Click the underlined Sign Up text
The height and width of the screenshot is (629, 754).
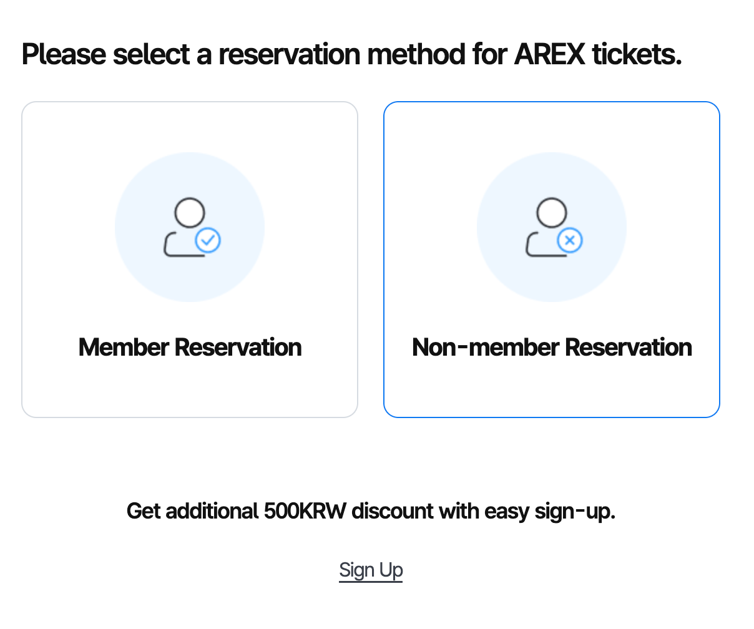371,570
